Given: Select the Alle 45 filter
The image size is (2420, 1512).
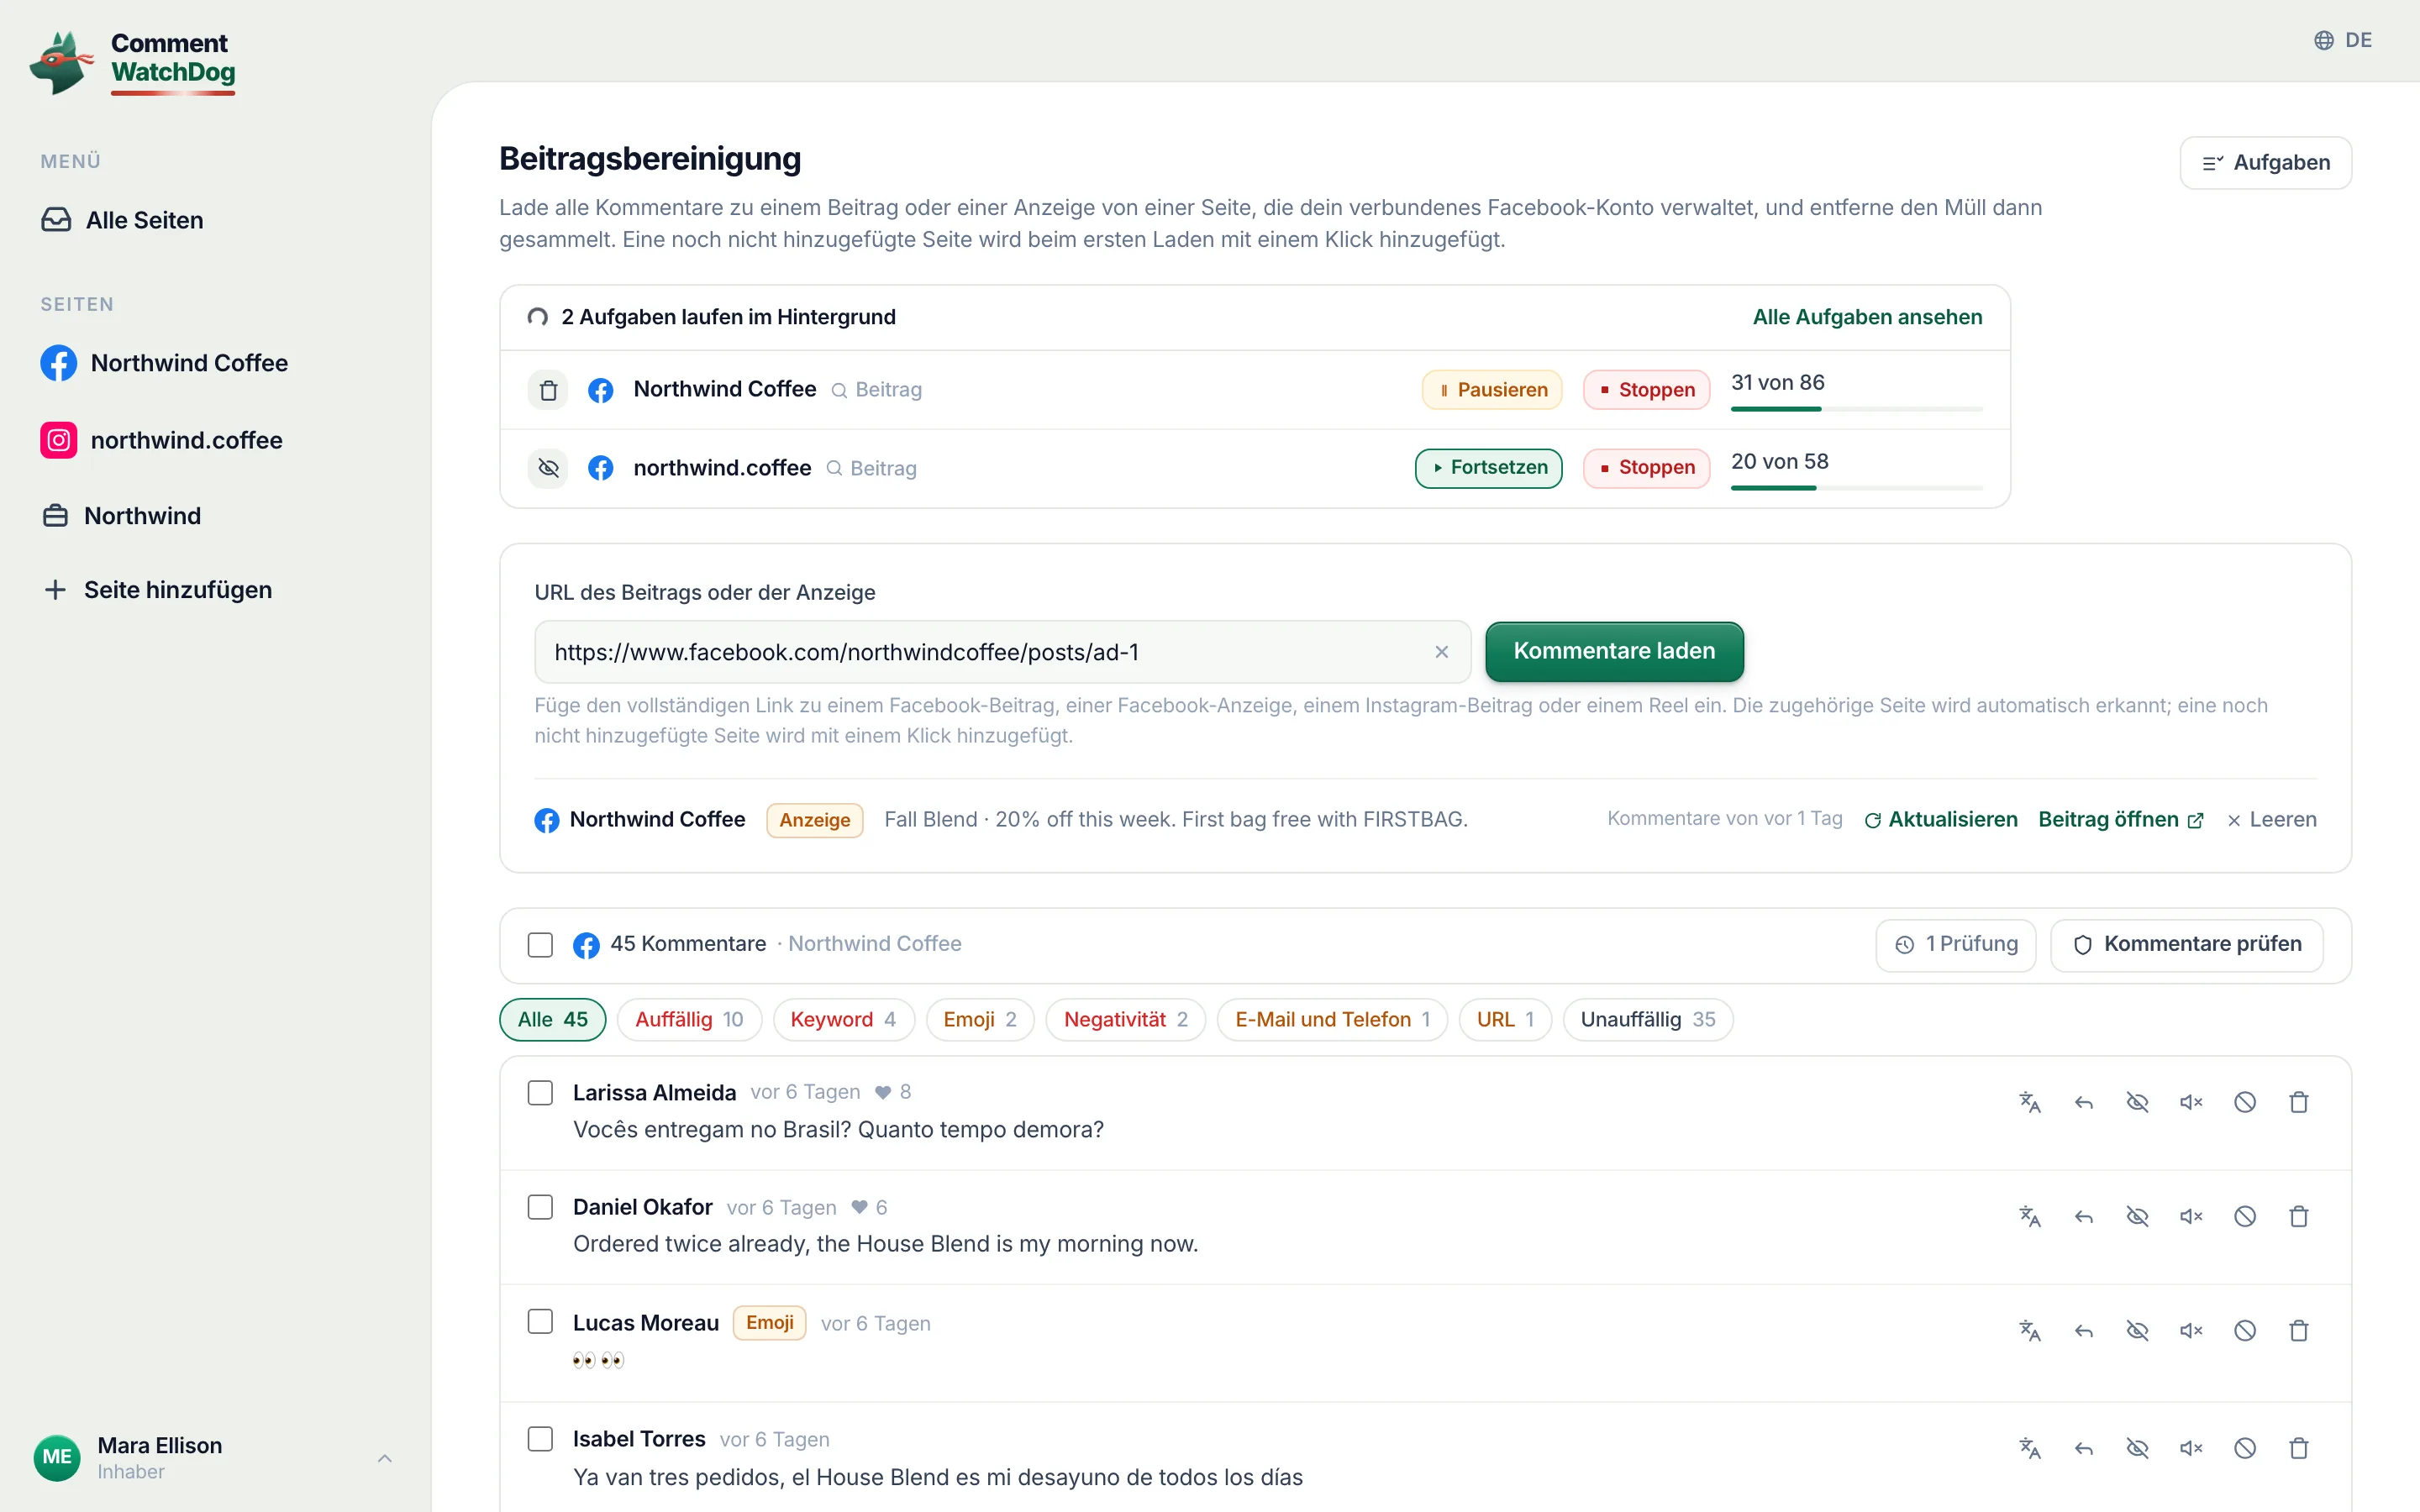Looking at the screenshot, I should coord(552,1019).
